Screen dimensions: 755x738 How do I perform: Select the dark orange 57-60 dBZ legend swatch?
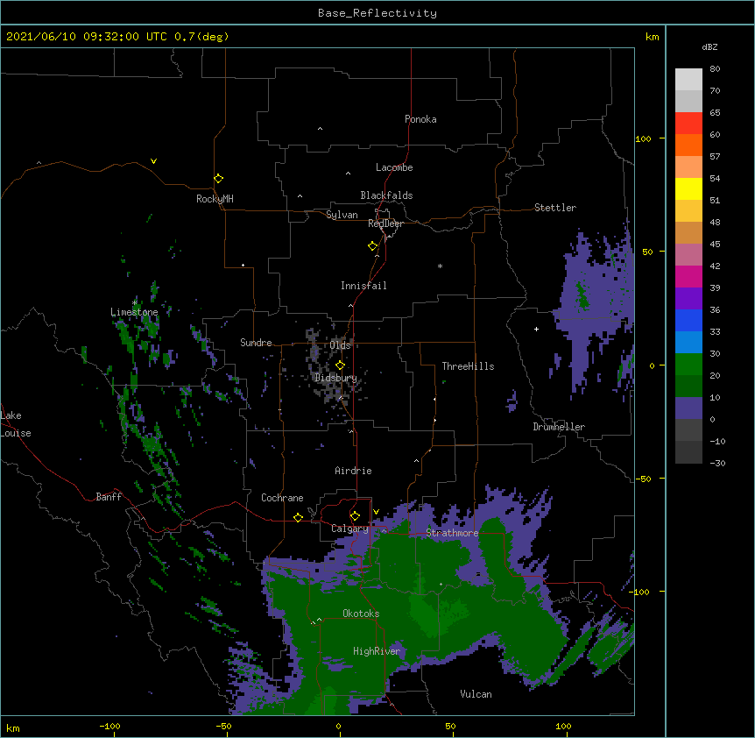tap(688, 145)
